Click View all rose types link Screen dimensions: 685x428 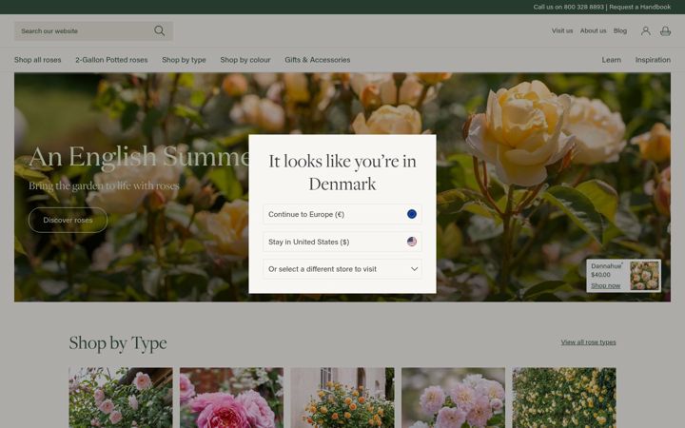point(588,342)
